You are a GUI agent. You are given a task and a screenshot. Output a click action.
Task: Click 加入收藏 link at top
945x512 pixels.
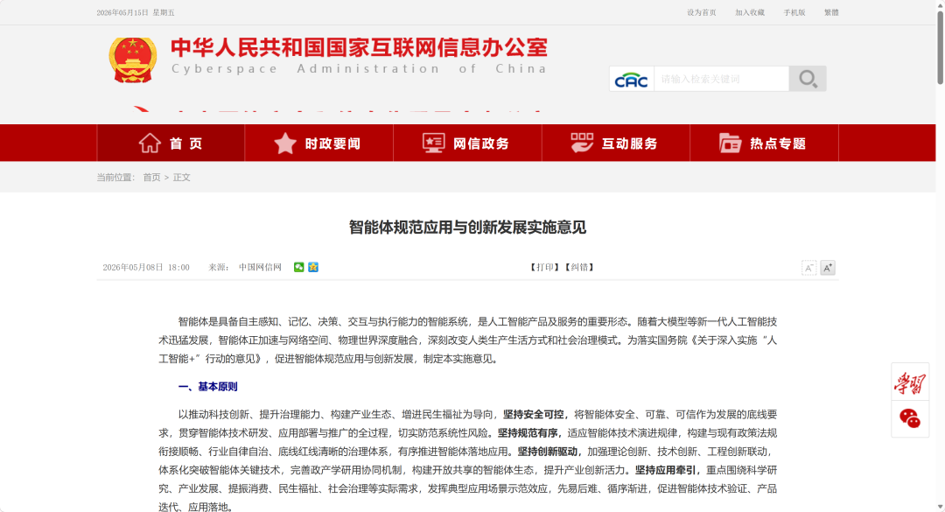[x=750, y=12]
